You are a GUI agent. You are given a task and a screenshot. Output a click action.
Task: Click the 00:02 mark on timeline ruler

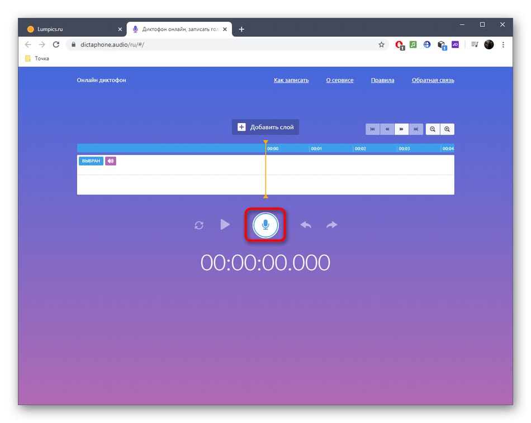361,149
